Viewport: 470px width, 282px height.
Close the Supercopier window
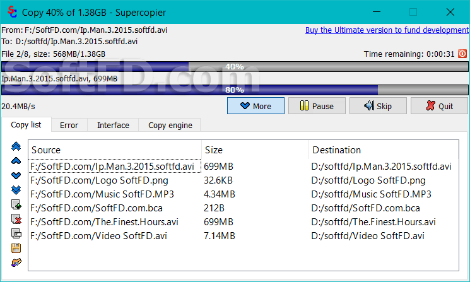coord(450,12)
